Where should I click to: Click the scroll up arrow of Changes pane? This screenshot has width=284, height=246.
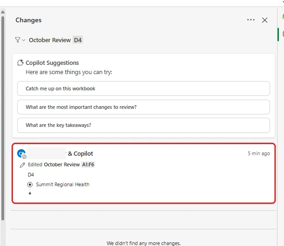pos(3,12)
